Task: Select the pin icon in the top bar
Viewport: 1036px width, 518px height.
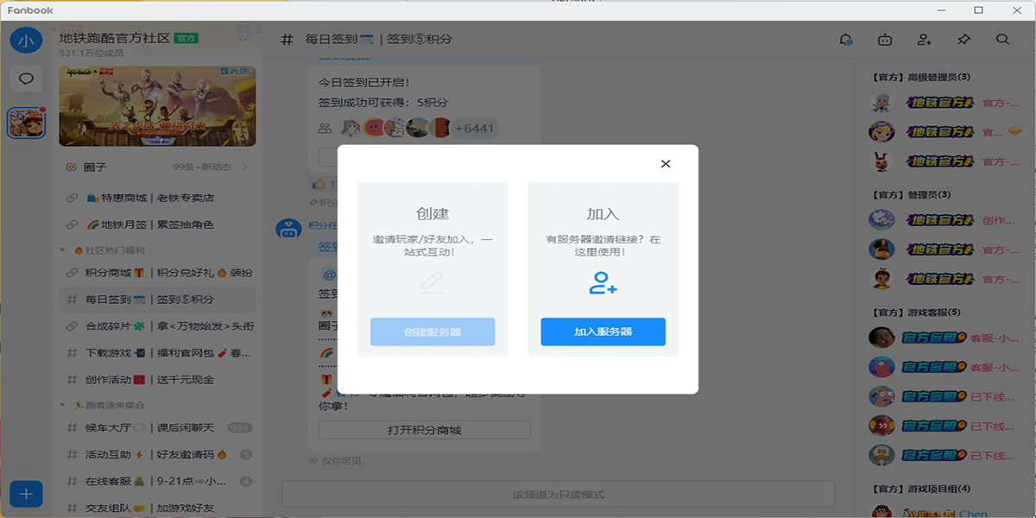Action: (963, 39)
